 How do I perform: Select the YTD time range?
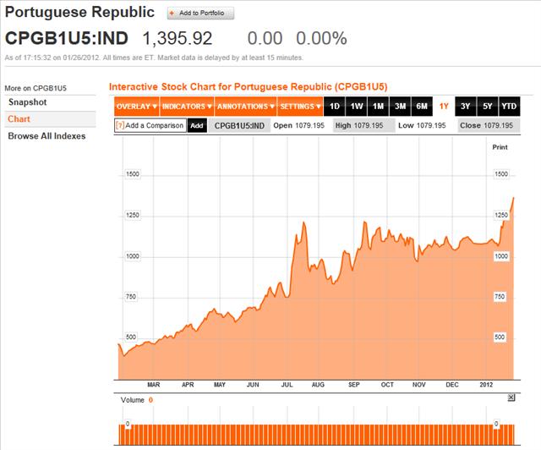pyautogui.click(x=509, y=107)
